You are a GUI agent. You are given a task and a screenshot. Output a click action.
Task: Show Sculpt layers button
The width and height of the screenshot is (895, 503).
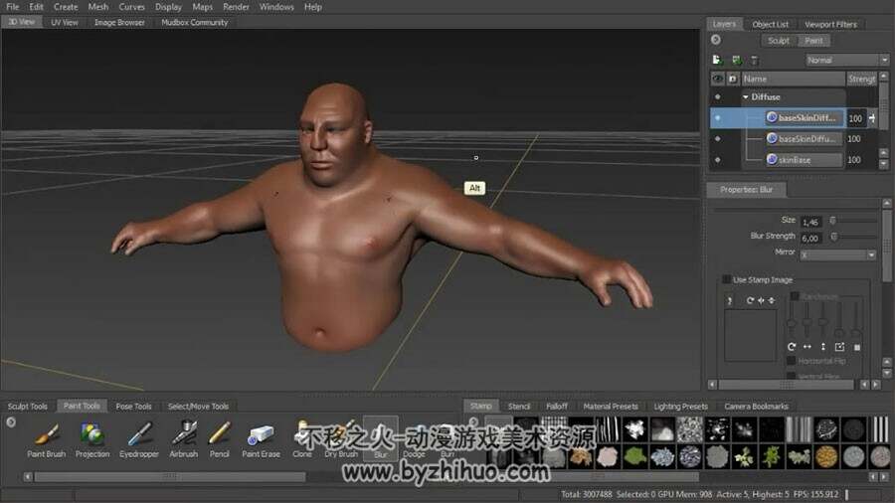(778, 41)
